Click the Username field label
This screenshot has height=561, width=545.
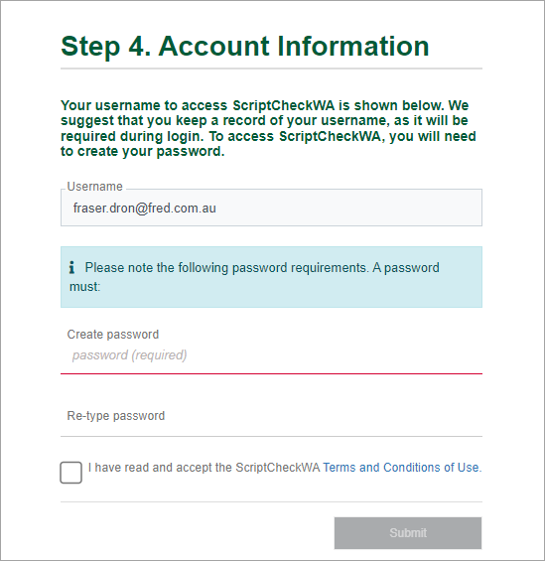click(x=94, y=187)
